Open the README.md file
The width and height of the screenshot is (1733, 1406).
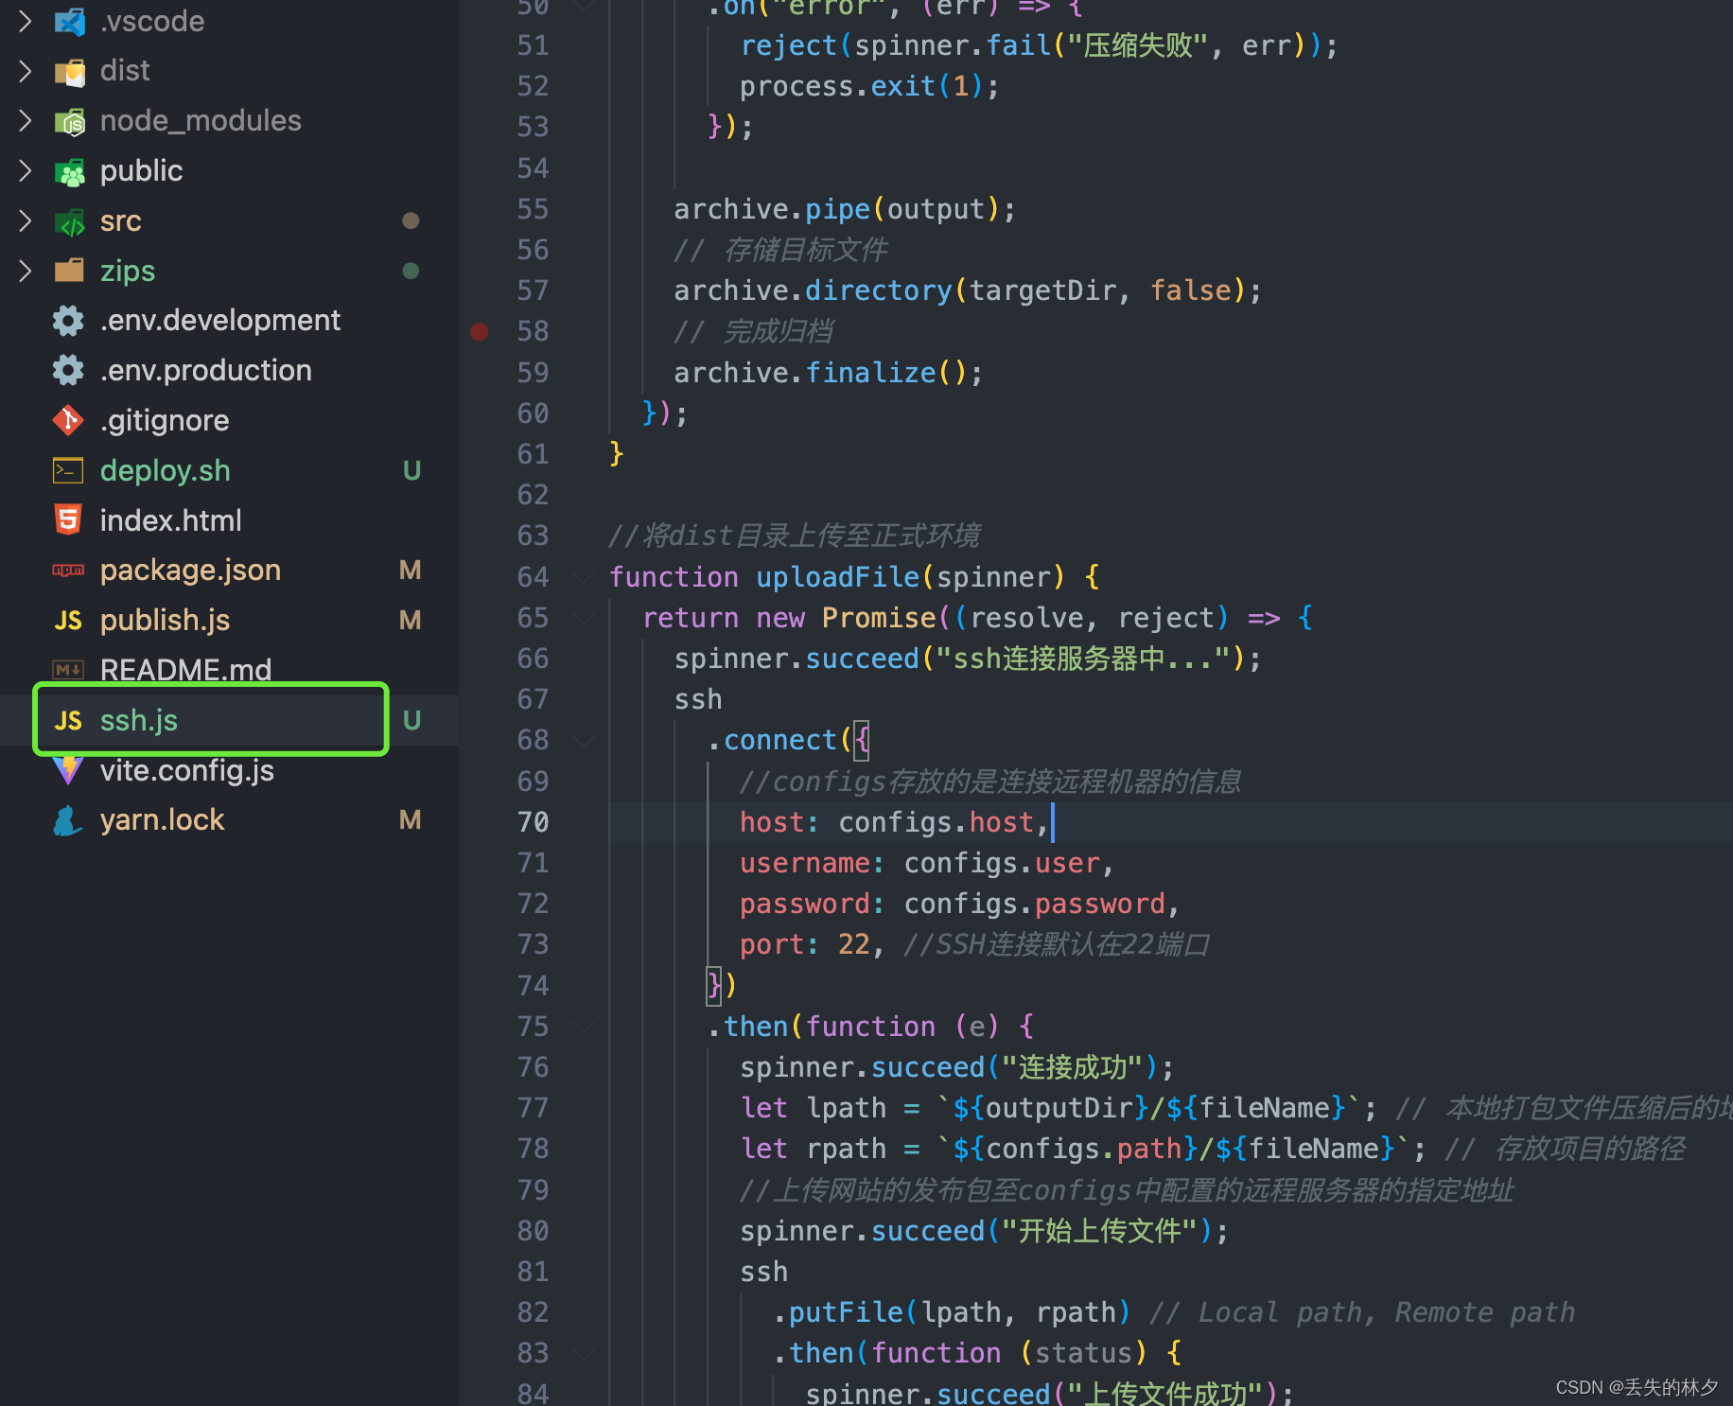(185, 670)
